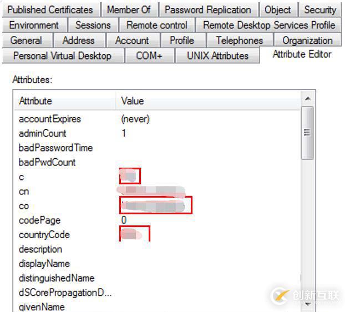Select the adminCount attribute row
Image resolution: width=345 pixels, height=312 pixels.
point(157,134)
